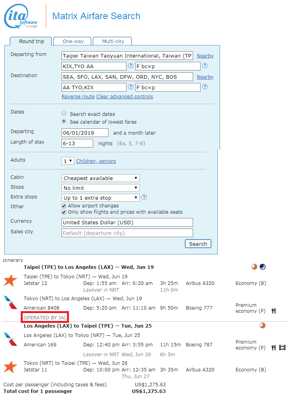This screenshot has height=400, width=289.
Task: Click Layover in NRT text under Jetstar 12
Action: click(x=101, y=290)
